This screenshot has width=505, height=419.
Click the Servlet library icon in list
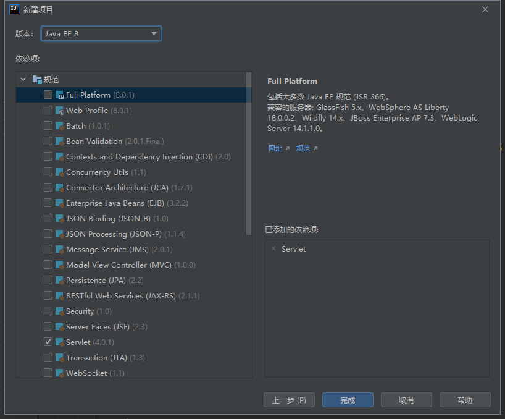click(59, 342)
